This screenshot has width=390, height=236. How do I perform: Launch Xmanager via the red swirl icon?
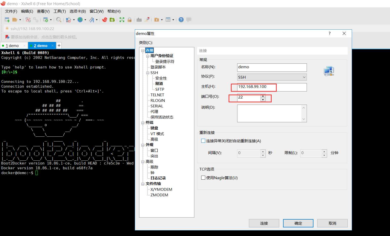click(x=105, y=20)
